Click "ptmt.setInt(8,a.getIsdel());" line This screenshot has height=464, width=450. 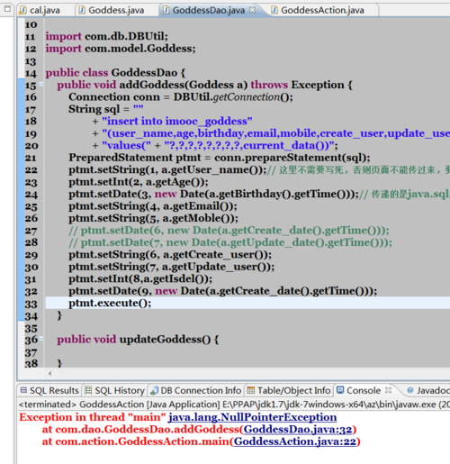click(140, 278)
